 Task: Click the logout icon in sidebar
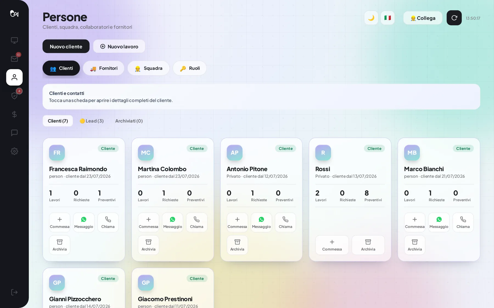tap(14, 292)
